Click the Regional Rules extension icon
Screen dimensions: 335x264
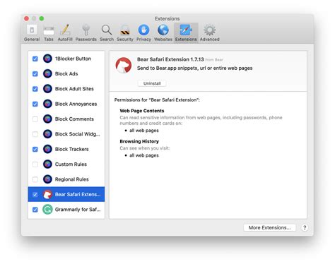(x=47, y=179)
